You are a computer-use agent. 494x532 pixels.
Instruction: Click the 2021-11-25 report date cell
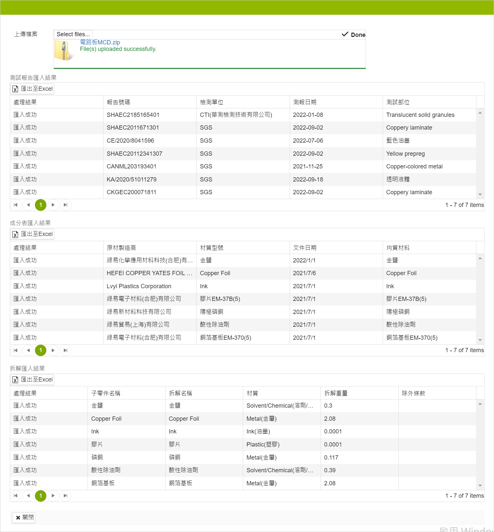[x=336, y=166]
